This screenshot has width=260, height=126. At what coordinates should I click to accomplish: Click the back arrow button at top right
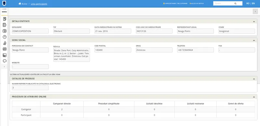(x=255, y=11)
